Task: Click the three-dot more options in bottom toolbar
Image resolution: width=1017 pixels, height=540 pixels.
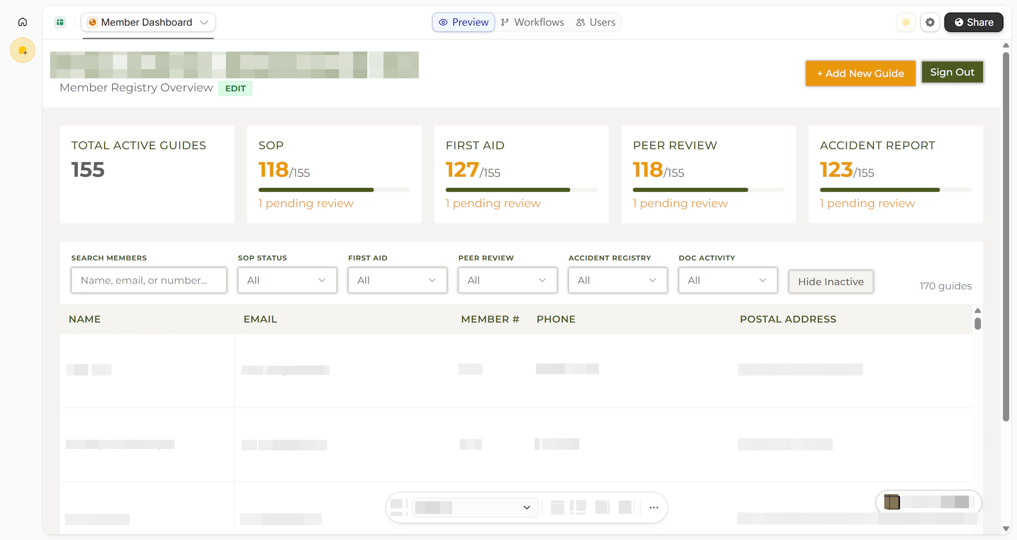Action: [654, 507]
